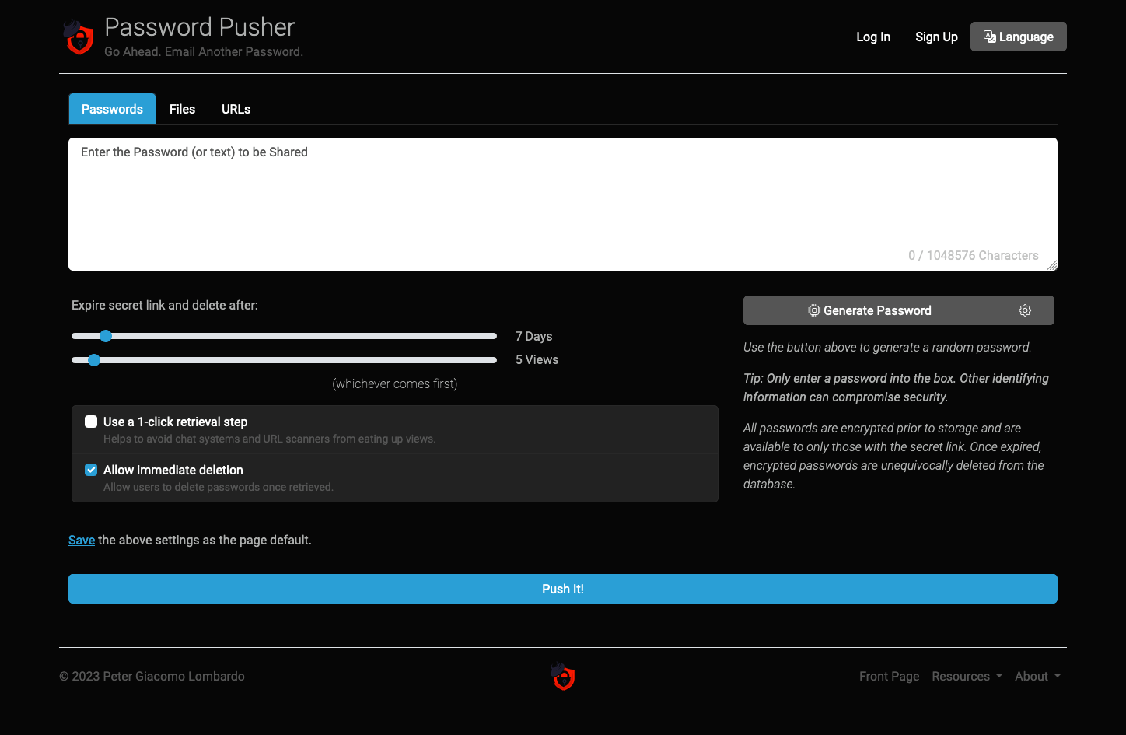
Task: Click 'Expire secret link and delete after:' label
Action: click(x=165, y=305)
